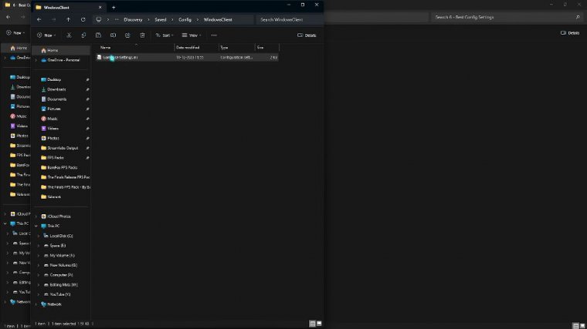Click the Share icon in toolbar
Viewport: 587px width, 329px height.
(x=127, y=35)
